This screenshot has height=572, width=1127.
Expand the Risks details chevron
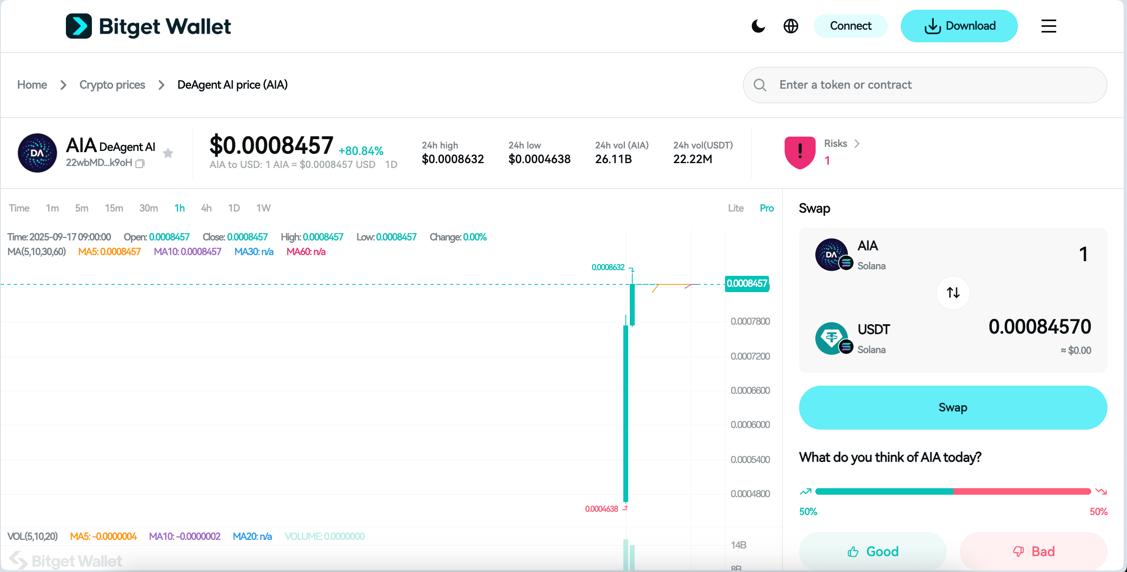pos(856,144)
